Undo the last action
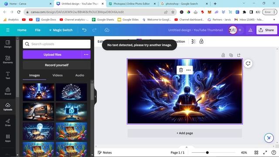The height and width of the screenshot is (157, 279). (x=84, y=30)
